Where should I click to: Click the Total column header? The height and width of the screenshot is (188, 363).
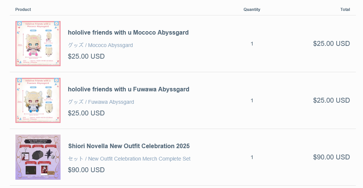[345, 9]
